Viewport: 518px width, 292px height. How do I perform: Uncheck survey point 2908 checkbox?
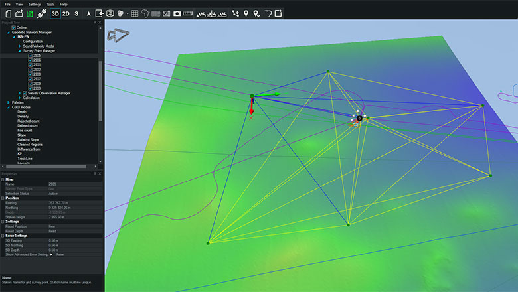[x=31, y=74]
